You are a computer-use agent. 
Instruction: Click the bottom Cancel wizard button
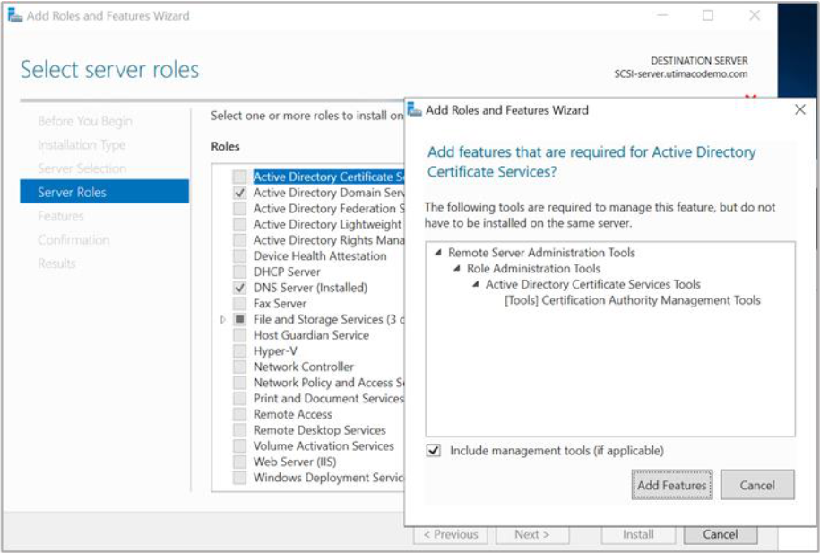[720, 534]
